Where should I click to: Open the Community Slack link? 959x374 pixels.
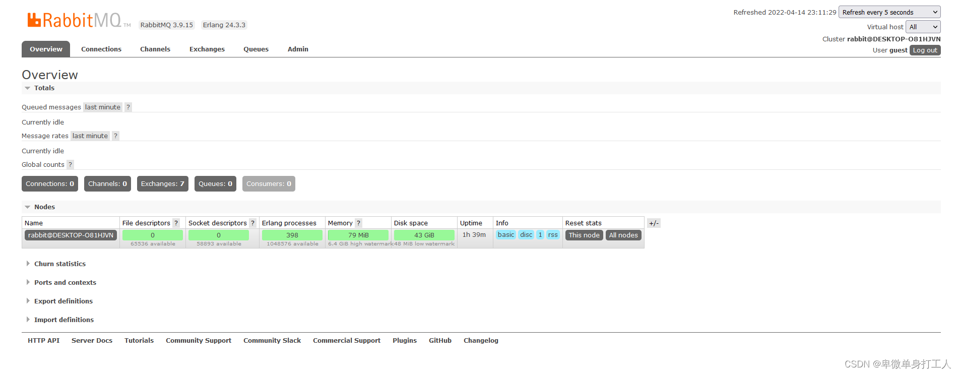(x=272, y=340)
